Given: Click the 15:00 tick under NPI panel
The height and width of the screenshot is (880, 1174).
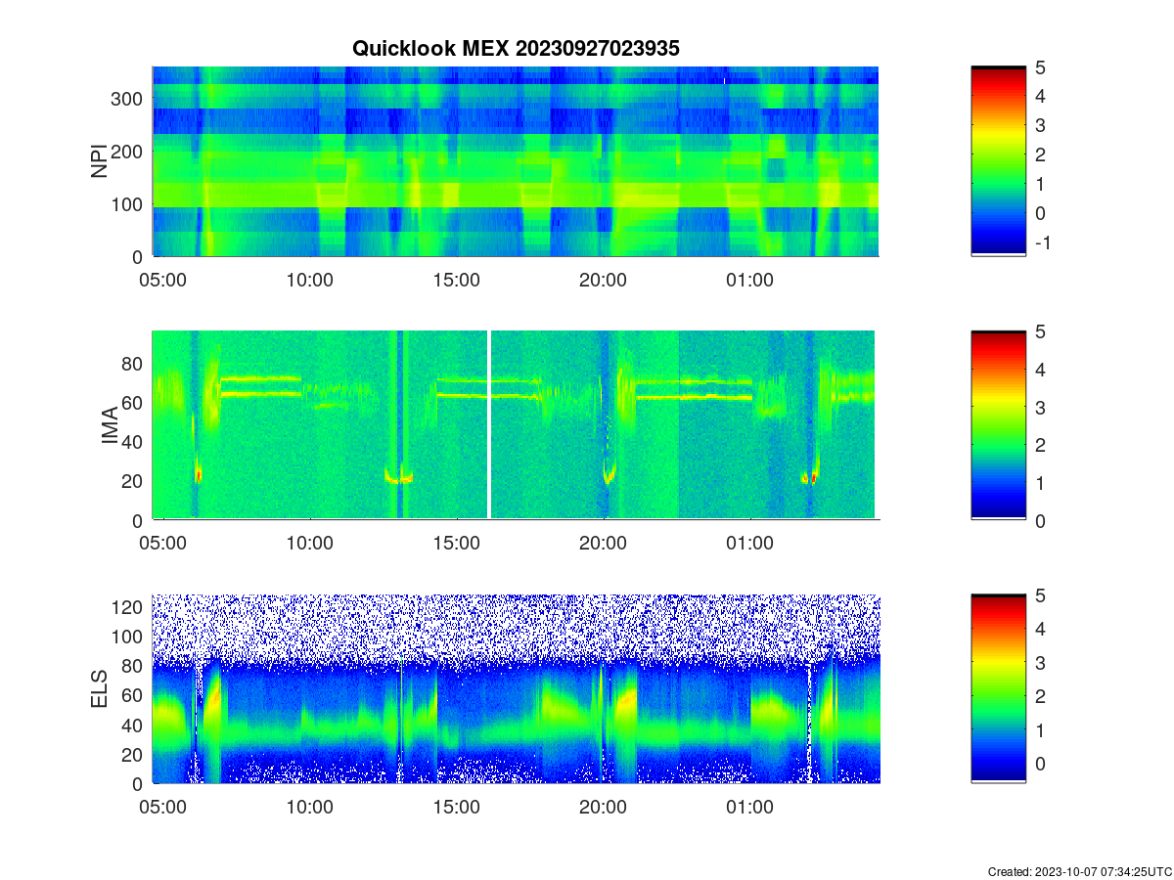Looking at the screenshot, I should tap(457, 280).
